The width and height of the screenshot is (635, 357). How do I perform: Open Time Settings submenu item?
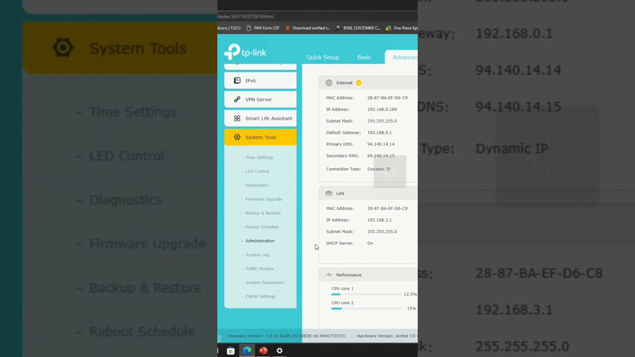259,157
